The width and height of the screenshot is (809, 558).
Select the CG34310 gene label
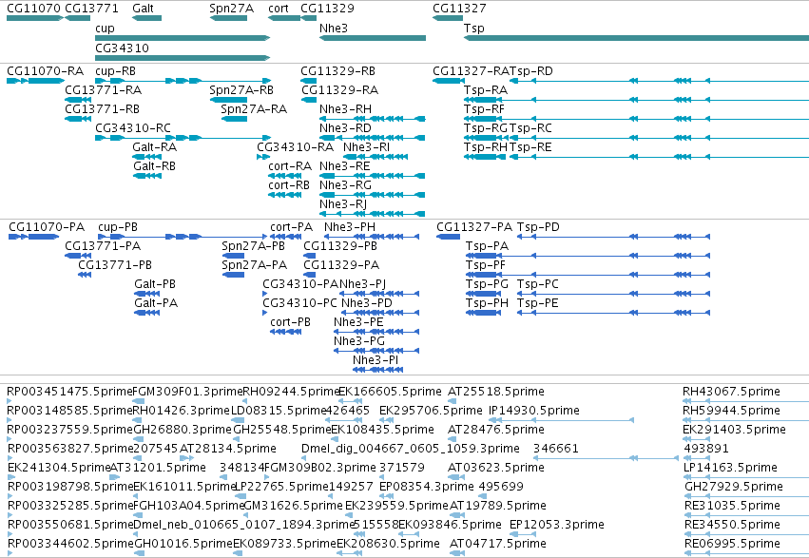[123, 48]
